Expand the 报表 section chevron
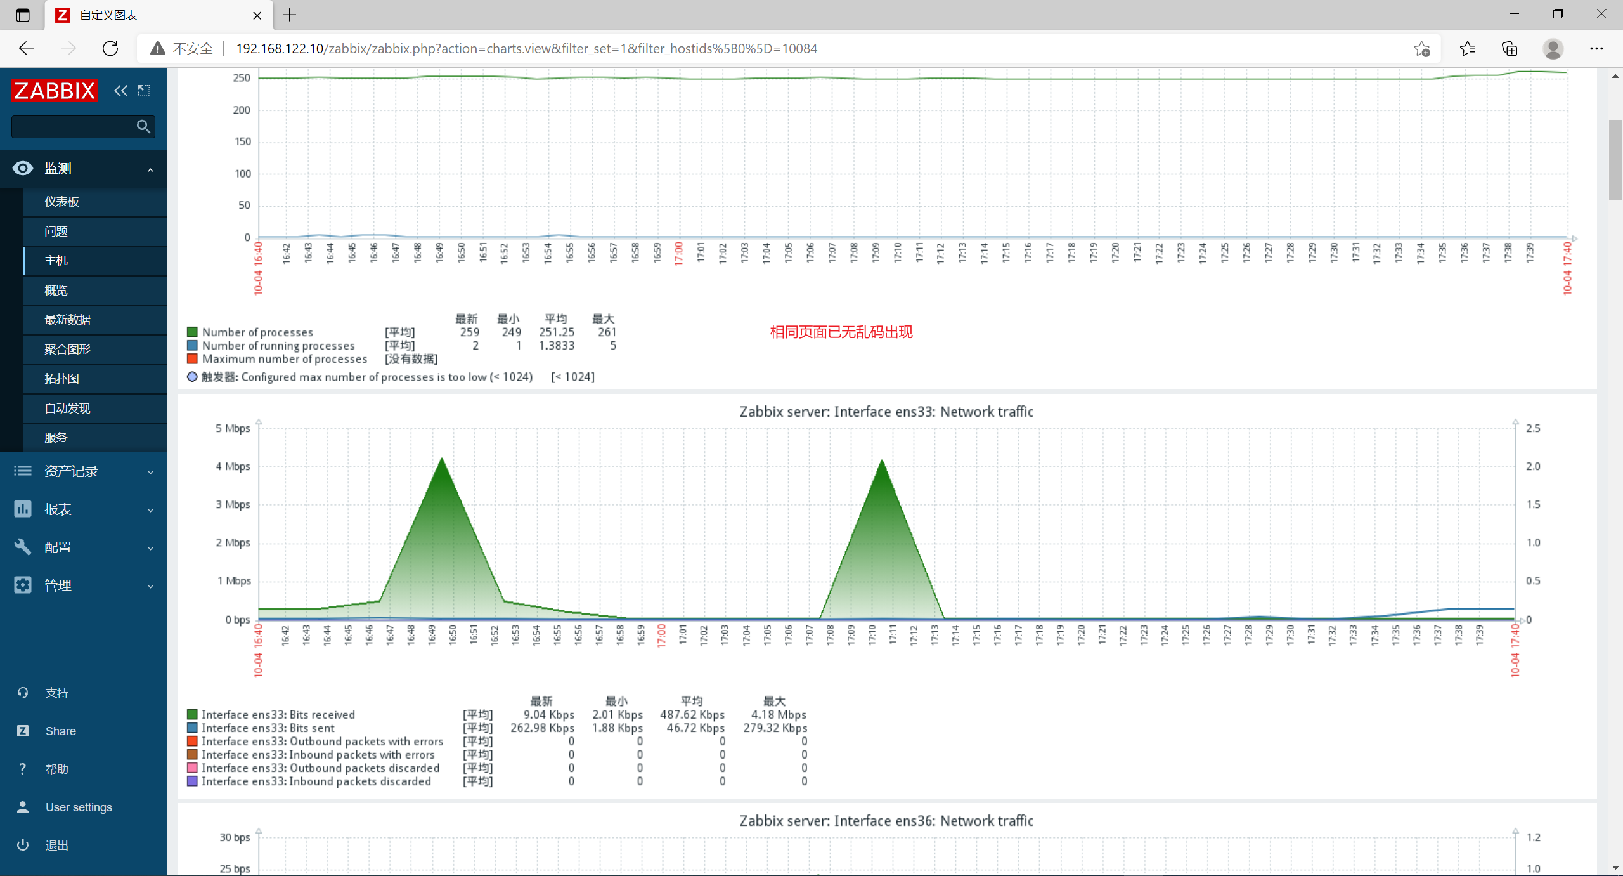 [x=150, y=510]
